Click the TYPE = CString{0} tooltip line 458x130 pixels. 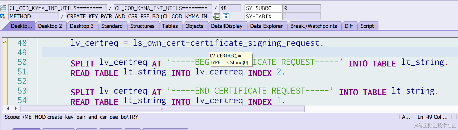coord(229,62)
